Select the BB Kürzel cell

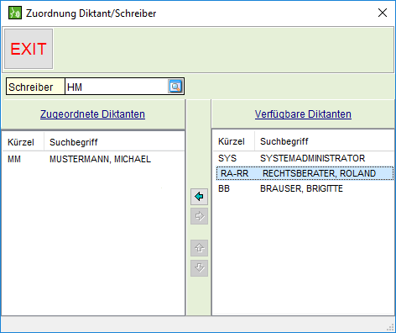coord(224,188)
